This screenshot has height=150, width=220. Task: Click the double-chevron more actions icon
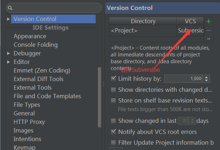(x=209, y=39)
